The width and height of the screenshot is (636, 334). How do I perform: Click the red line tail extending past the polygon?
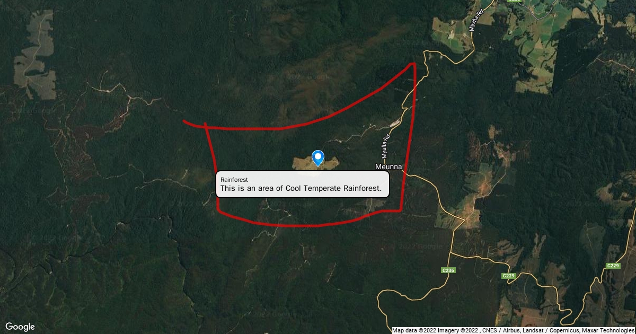pos(193,124)
